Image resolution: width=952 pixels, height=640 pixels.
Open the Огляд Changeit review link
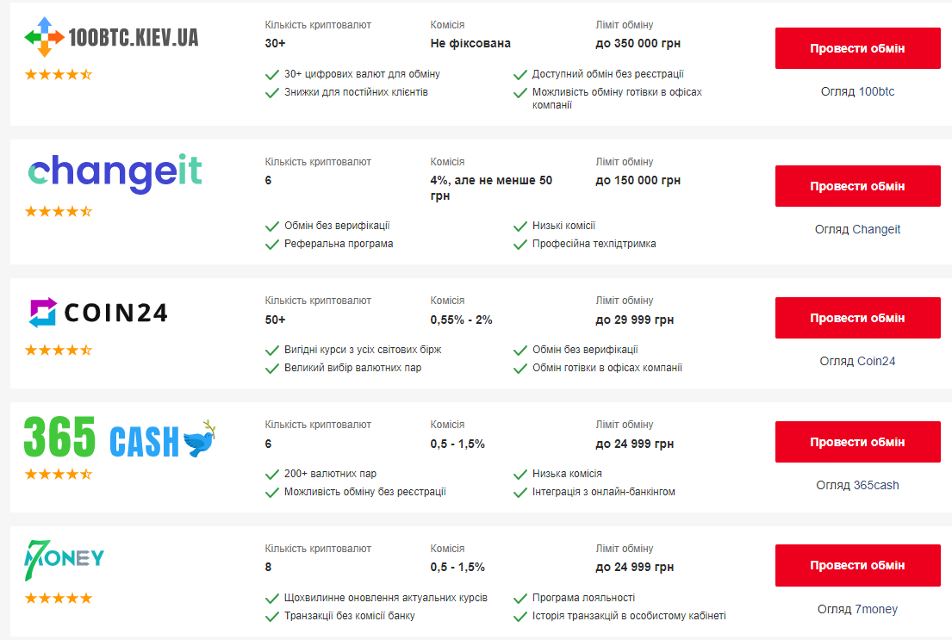(x=857, y=229)
